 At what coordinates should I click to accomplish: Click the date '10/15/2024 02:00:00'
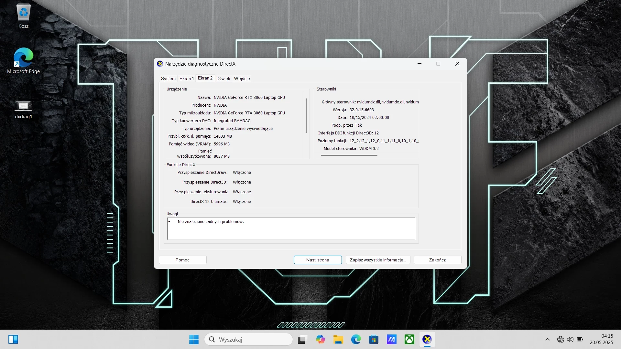[369, 118]
